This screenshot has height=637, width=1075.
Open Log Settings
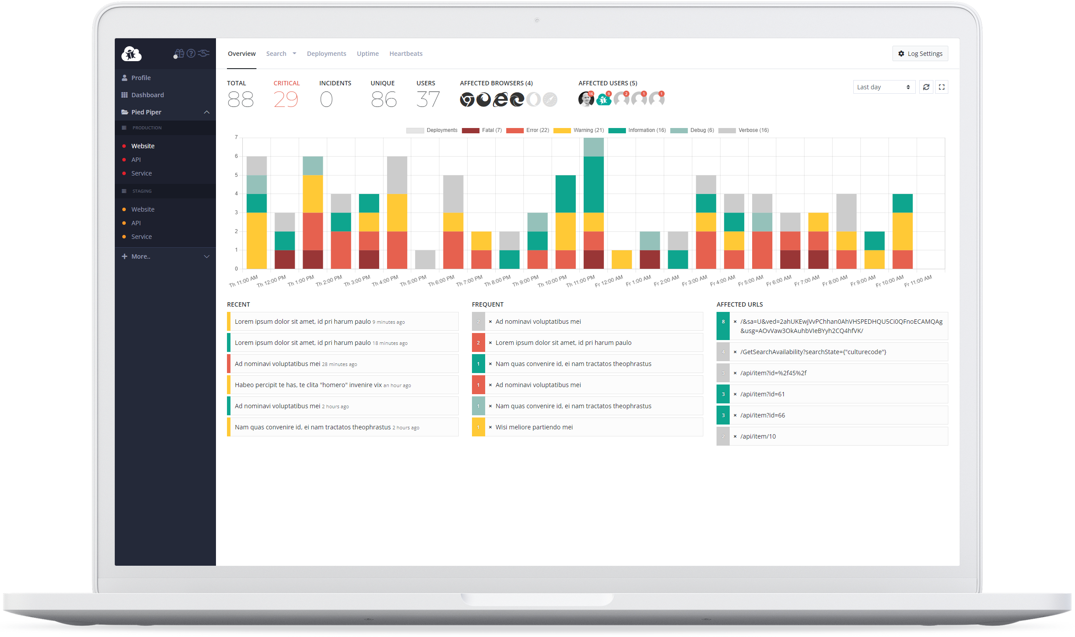coord(920,53)
